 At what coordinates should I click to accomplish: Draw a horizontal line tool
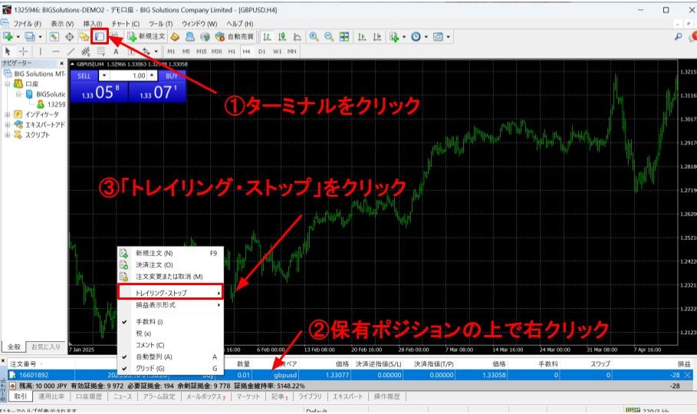click(55, 51)
